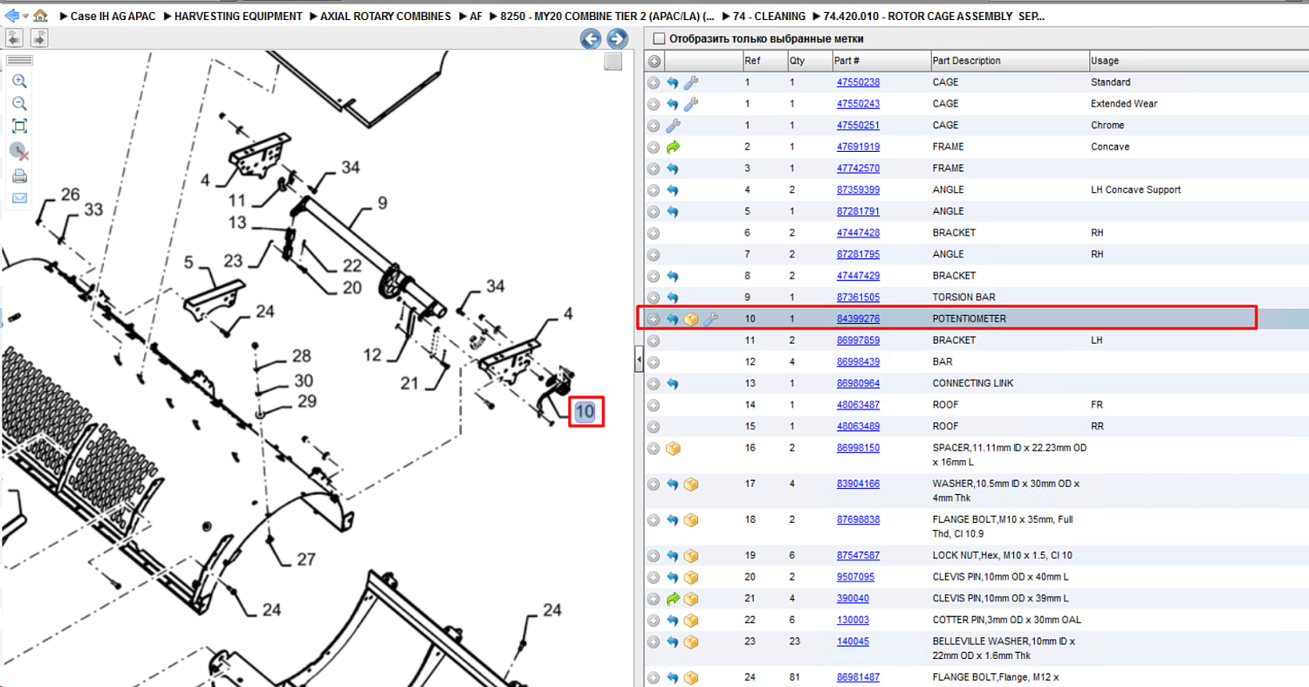Image resolution: width=1309 pixels, height=687 pixels.
Task: Click the gray move-left panel arrow button
Action: tap(15, 38)
